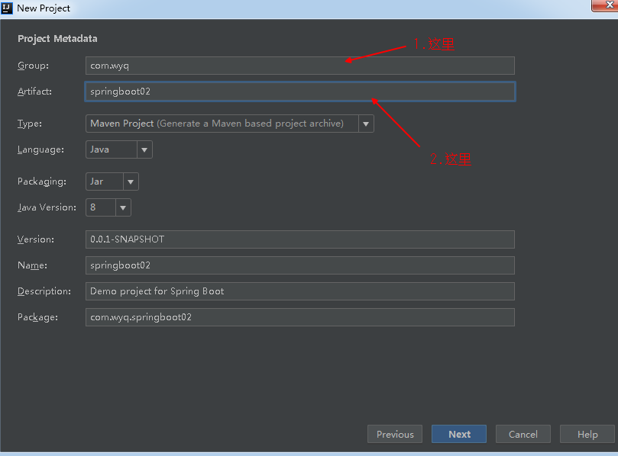Return to the Previous step
The image size is (618, 456).
point(394,434)
